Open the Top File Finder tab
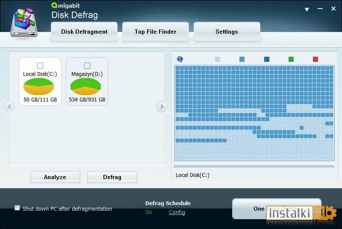 pos(156,32)
